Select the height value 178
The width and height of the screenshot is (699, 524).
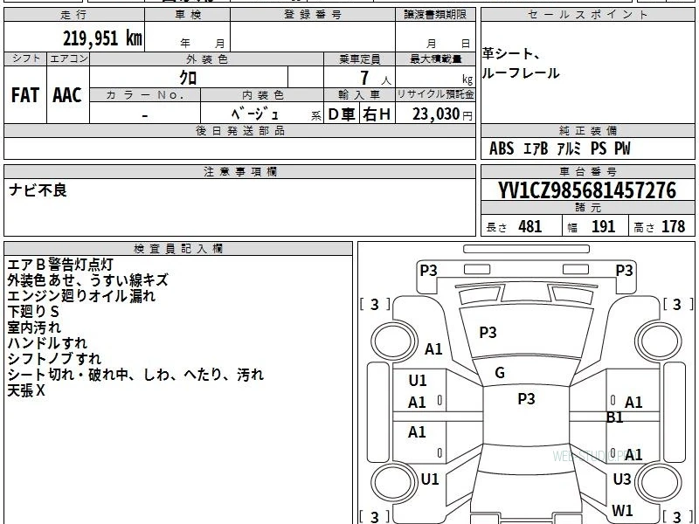point(673,227)
